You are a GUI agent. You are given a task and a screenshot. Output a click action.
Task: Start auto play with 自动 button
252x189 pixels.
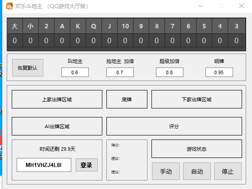(x=197, y=171)
